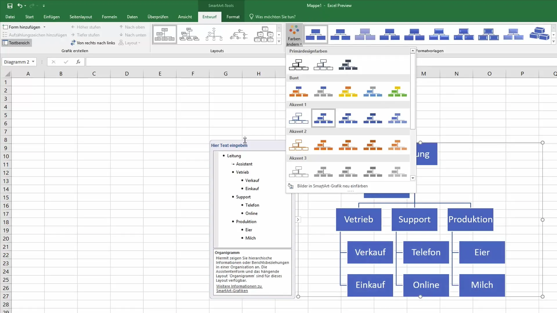Click Bilder in SmartArt-Grafik neu einfärben
The height and width of the screenshot is (313, 557).
click(332, 186)
